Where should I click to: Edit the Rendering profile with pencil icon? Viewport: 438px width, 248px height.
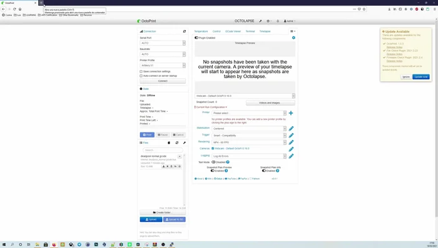pyautogui.click(x=291, y=142)
